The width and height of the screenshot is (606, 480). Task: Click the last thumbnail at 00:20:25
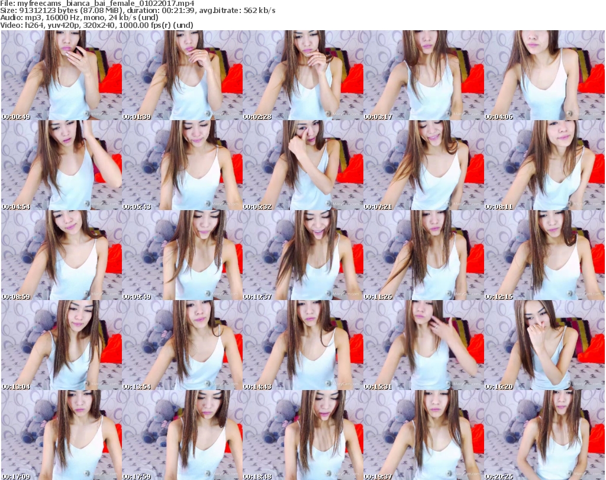coord(544,435)
